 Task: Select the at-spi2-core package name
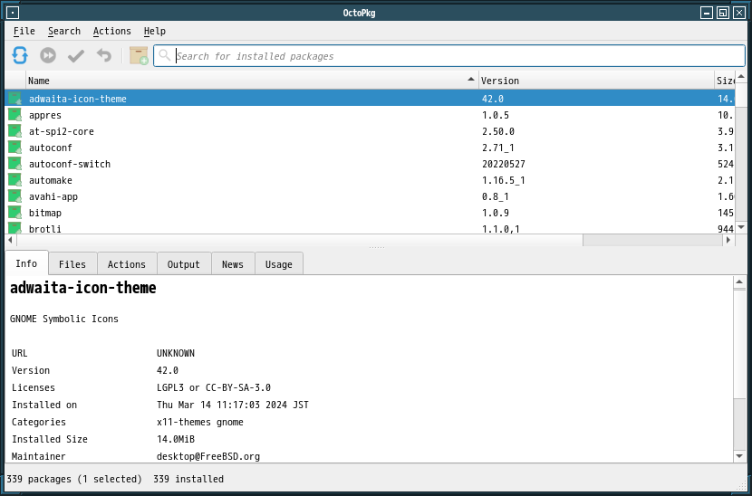[x=62, y=131]
